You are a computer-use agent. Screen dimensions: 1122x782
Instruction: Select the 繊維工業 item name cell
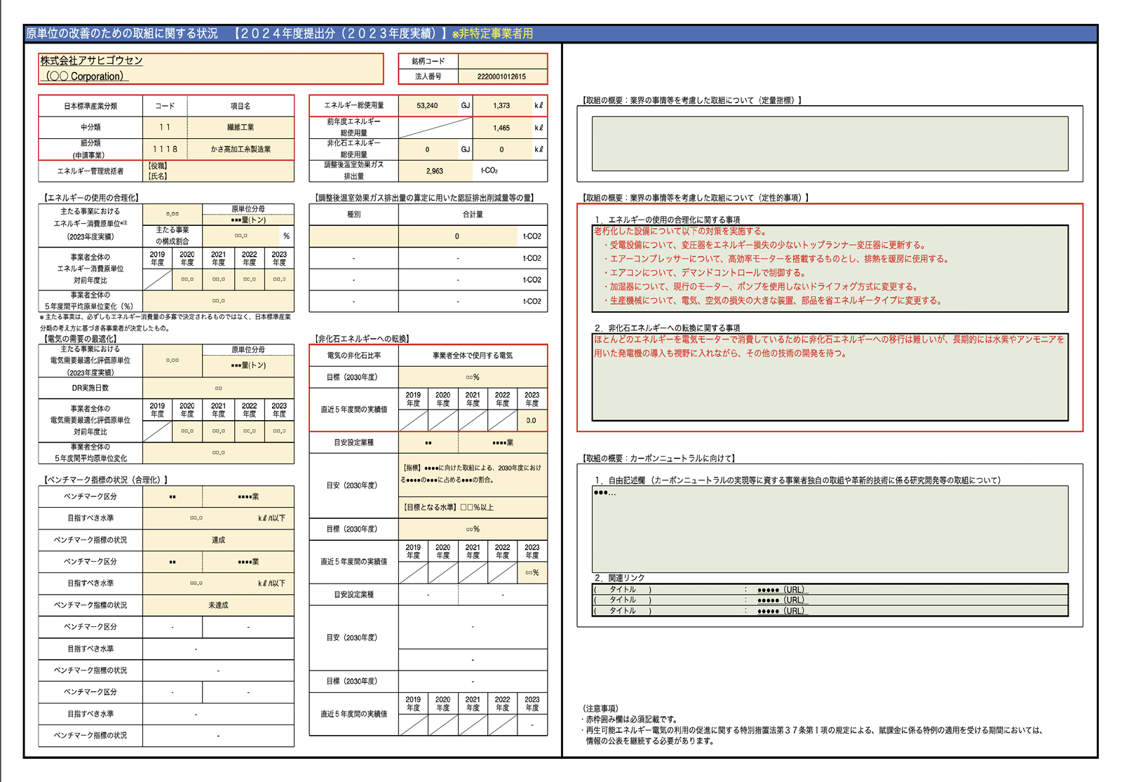click(241, 128)
